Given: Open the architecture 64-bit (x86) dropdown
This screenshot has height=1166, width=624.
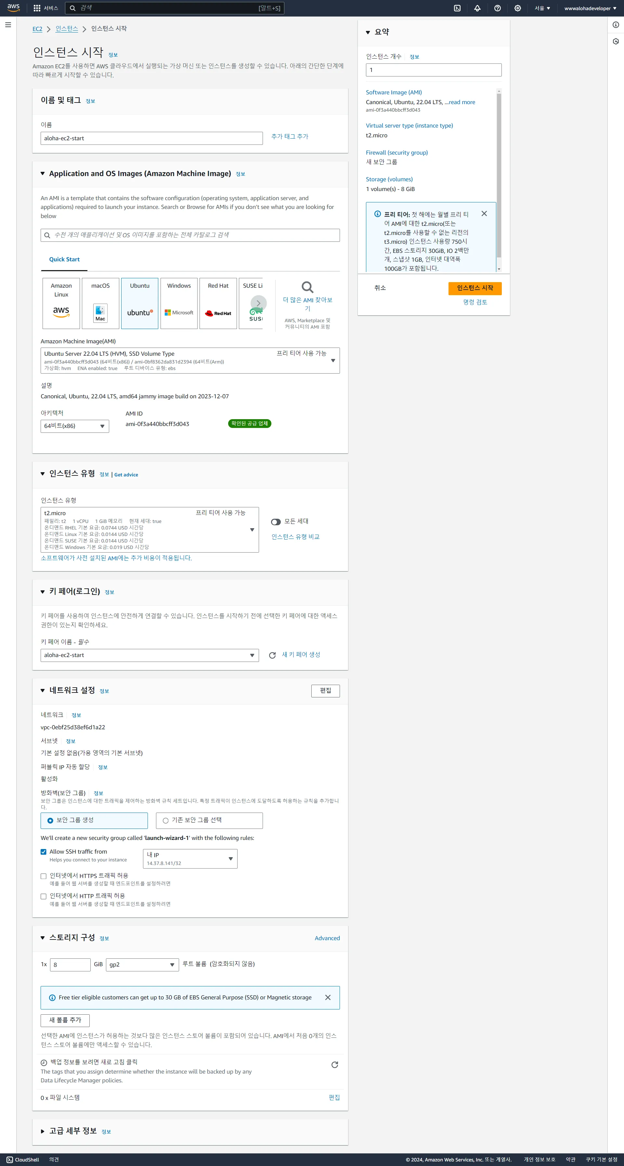Looking at the screenshot, I should point(75,426).
